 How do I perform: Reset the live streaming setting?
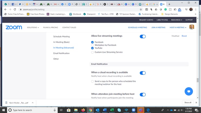(184, 36)
